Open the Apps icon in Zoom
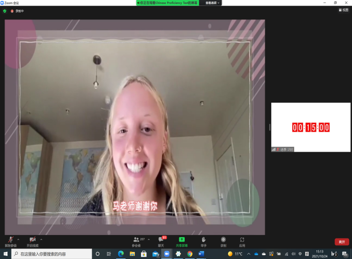The height and width of the screenshot is (259, 352). pyautogui.click(x=242, y=241)
